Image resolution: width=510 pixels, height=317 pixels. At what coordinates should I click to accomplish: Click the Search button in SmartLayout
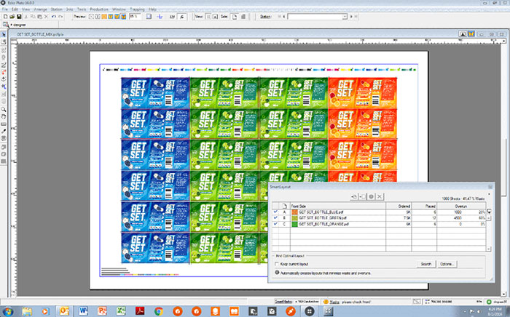pyautogui.click(x=425, y=264)
